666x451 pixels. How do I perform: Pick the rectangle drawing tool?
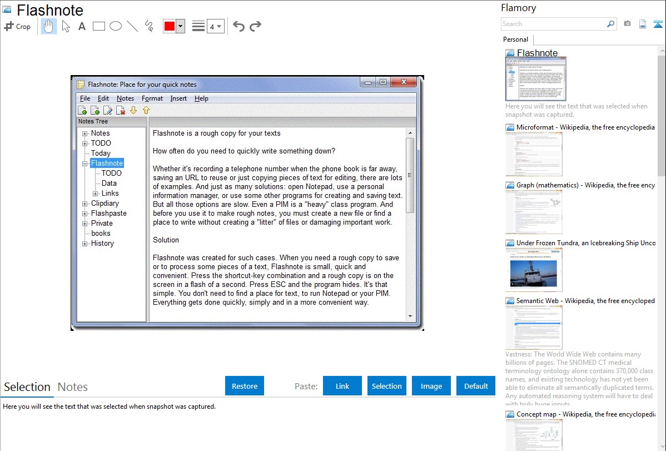point(98,26)
